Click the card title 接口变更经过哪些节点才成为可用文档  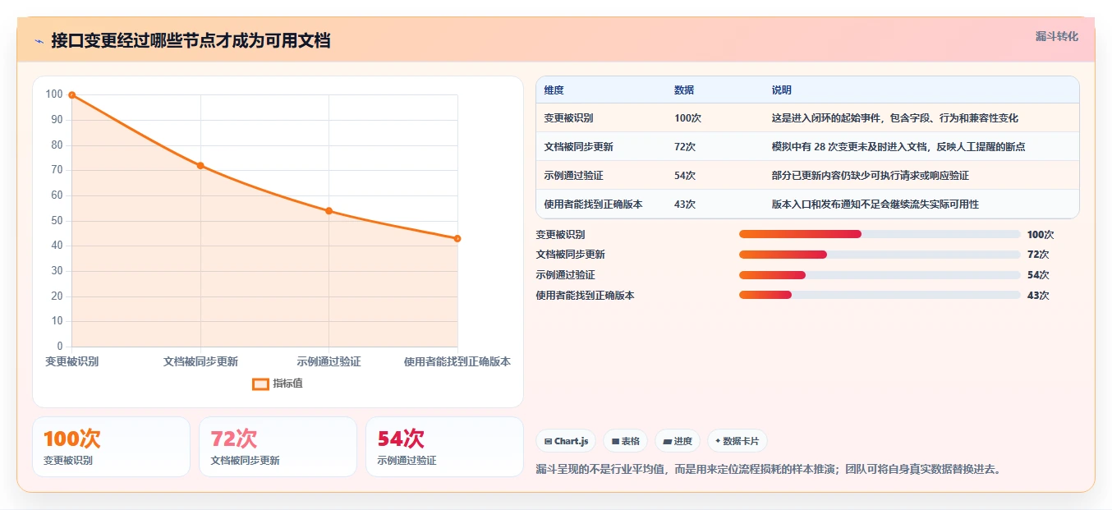[x=191, y=41]
